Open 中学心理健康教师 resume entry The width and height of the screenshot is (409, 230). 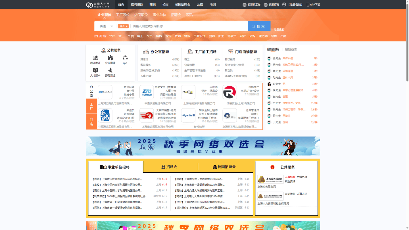(x=293, y=90)
